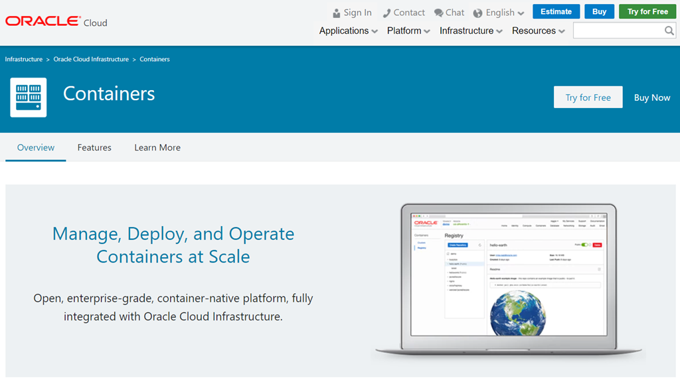Switch to the Features tab
This screenshot has width=680, height=390.
point(94,147)
